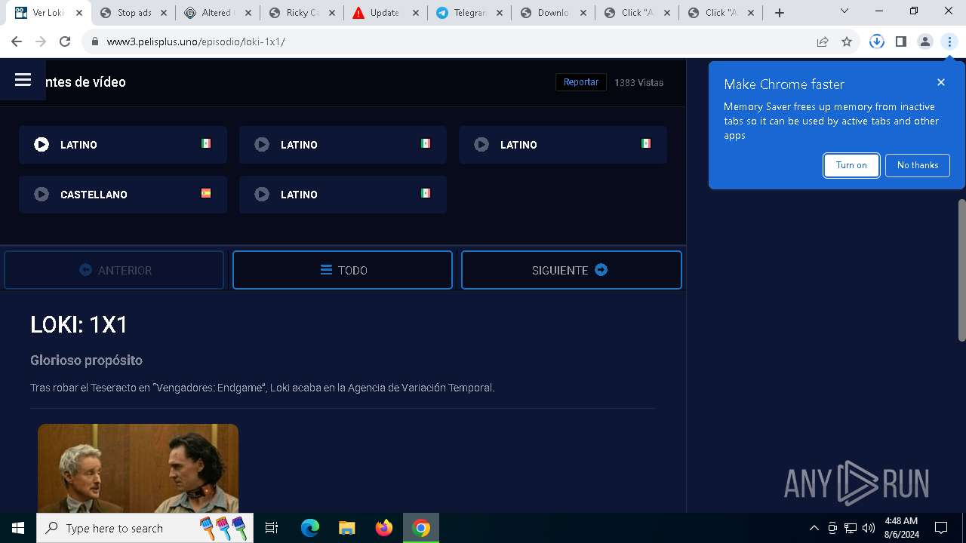Go to the ANTERIOR episode
Viewport: 966px width, 543px height.
[x=114, y=270]
